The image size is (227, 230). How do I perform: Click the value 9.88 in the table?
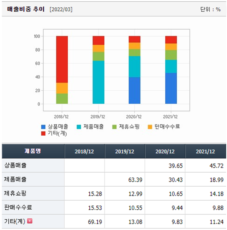(218, 208)
